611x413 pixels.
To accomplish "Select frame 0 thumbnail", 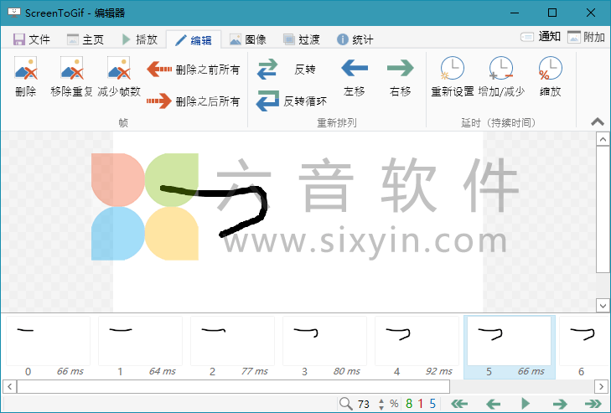I will [x=49, y=341].
